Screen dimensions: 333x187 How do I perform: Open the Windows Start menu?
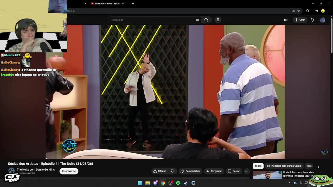coord(140,183)
